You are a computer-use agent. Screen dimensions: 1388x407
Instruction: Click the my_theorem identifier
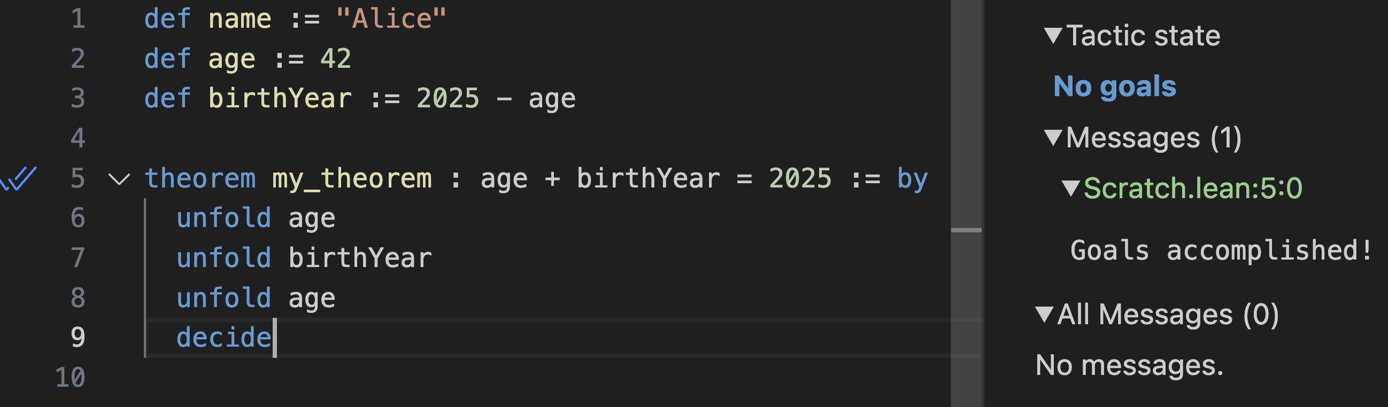click(x=352, y=179)
